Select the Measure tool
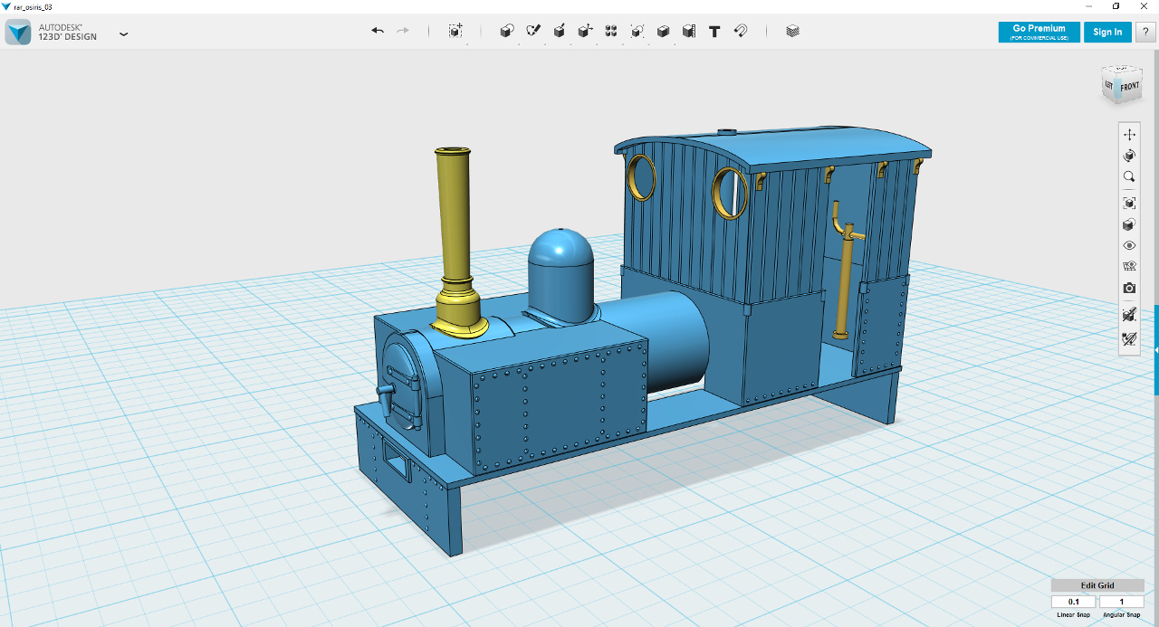1159x627 pixels. (x=689, y=31)
